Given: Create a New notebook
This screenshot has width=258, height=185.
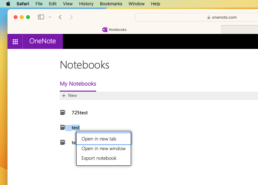Looking at the screenshot, I should click(69, 96).
